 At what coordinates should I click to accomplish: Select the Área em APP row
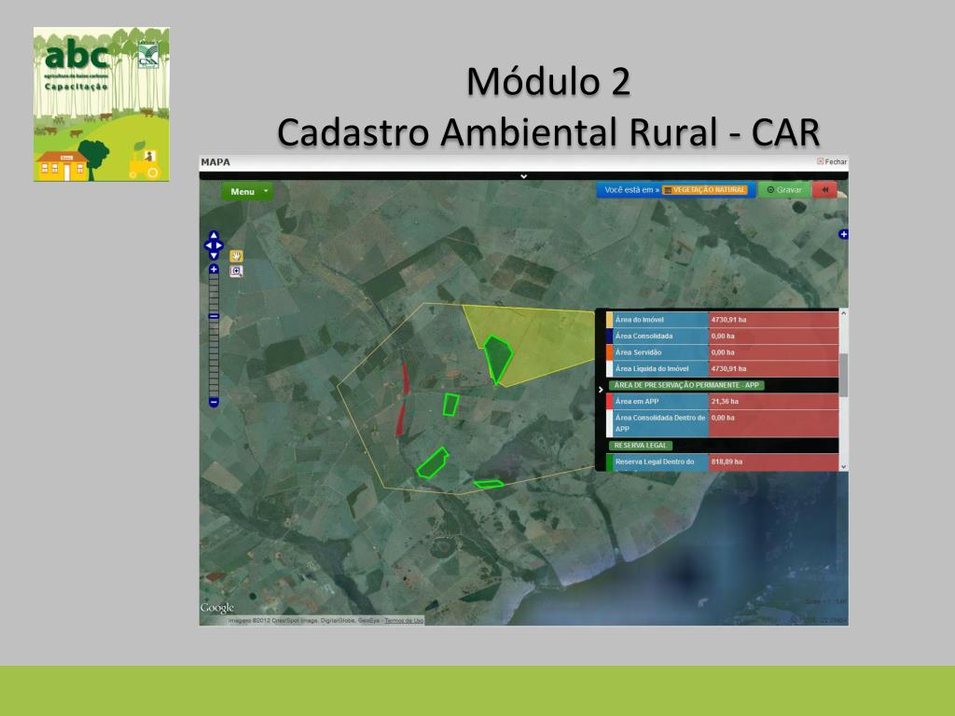click(723, 401)
